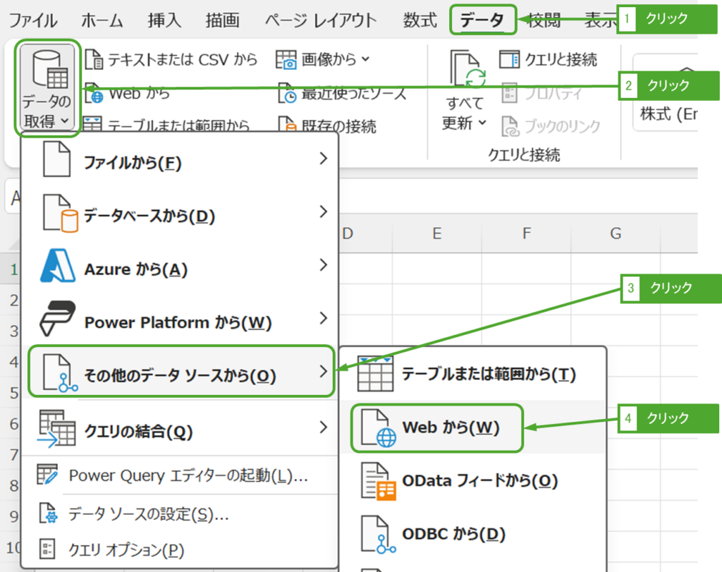This screenshot has height=572, width=722.
Task: Click the テーブルまたは範囲から(T) table icon
Action: tap(376, 374)
